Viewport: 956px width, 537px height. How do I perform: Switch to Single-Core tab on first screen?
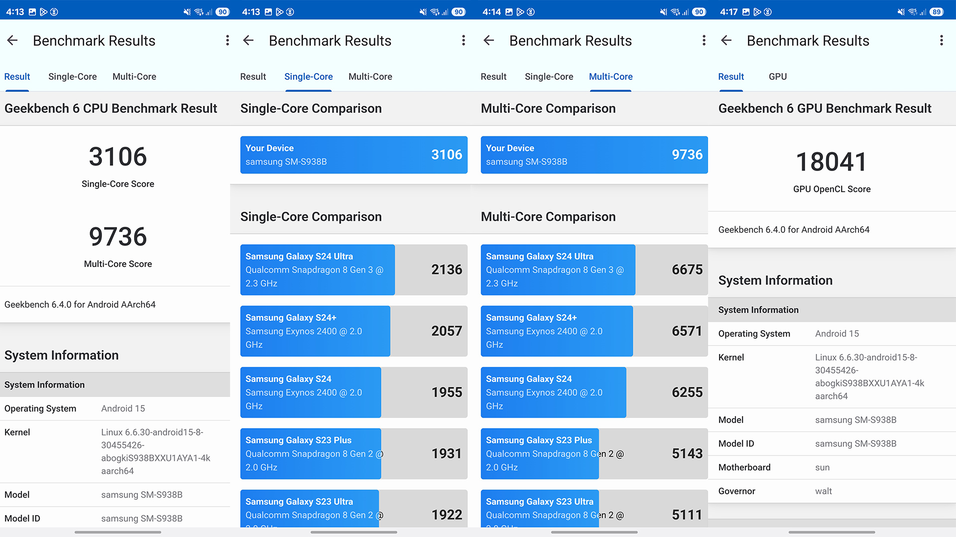[73, 77]
